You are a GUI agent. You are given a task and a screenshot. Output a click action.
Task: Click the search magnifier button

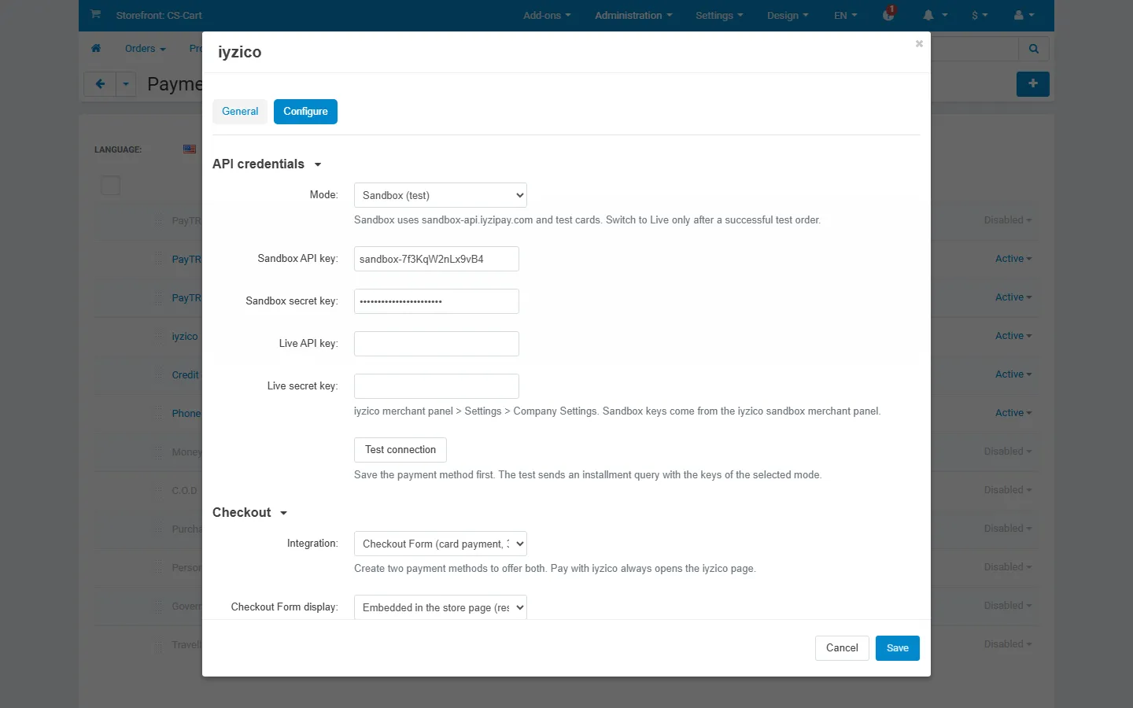click(1034, 49)
